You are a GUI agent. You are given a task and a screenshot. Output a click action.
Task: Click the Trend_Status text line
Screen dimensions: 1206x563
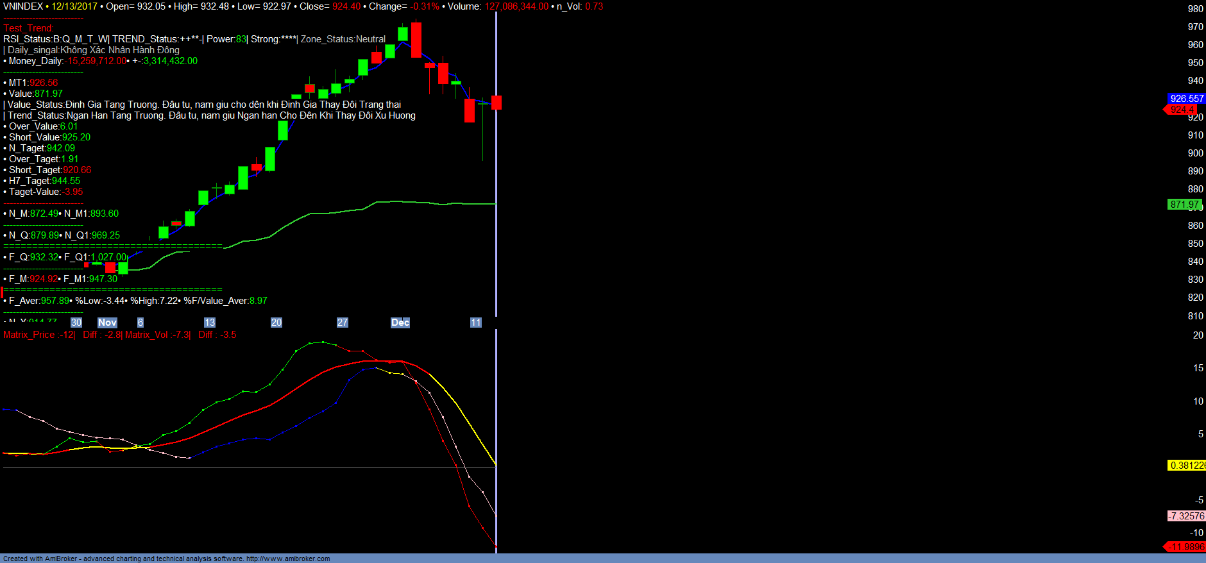(211, 115)
